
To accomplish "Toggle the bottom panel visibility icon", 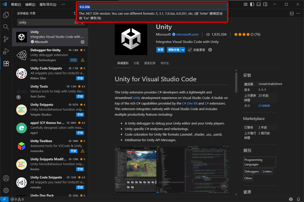I will pyautogui.click(x=259, y=4).
